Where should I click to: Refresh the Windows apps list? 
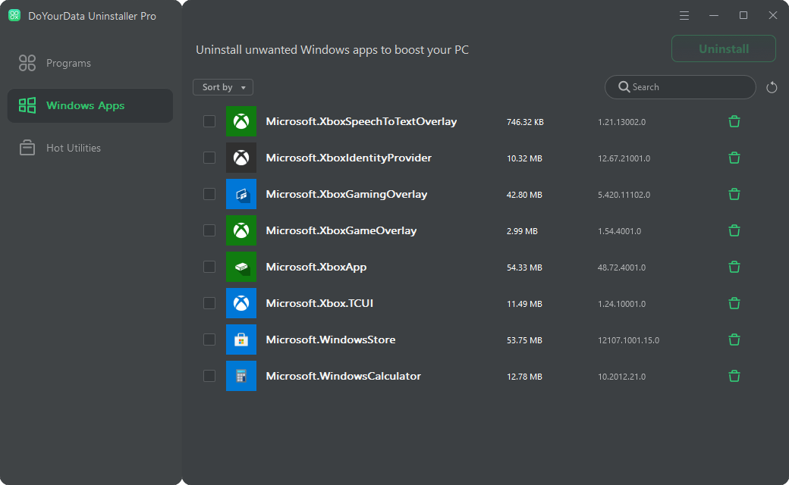pyautogui.click(x=772, y=87)
